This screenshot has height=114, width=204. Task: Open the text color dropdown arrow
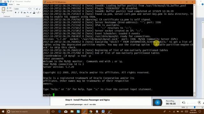(36, 13)
